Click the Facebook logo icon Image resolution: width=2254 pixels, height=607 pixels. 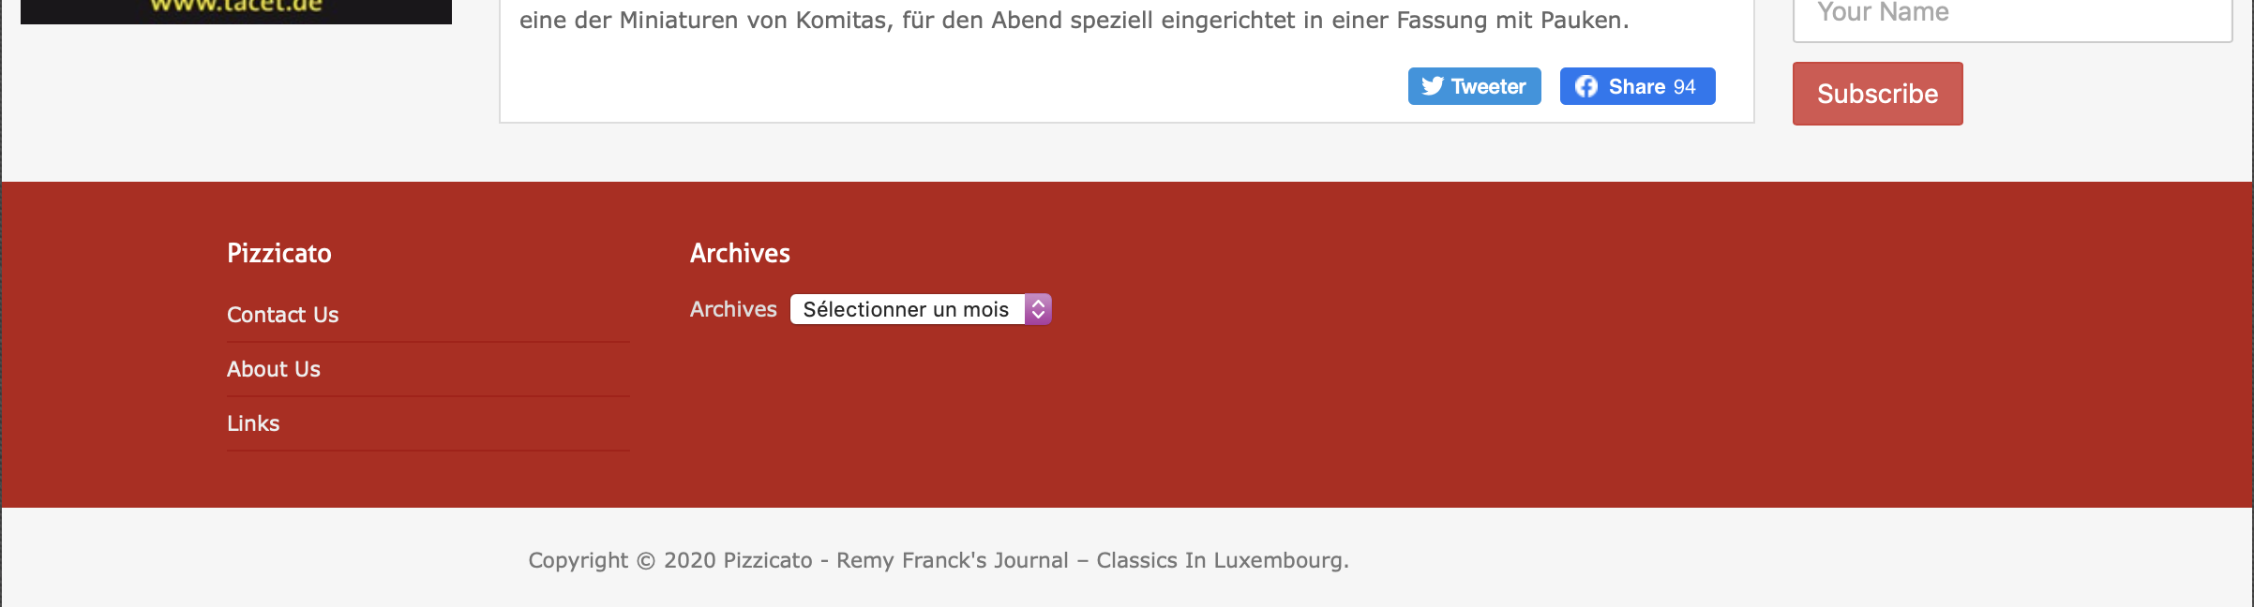point(1585,86)
